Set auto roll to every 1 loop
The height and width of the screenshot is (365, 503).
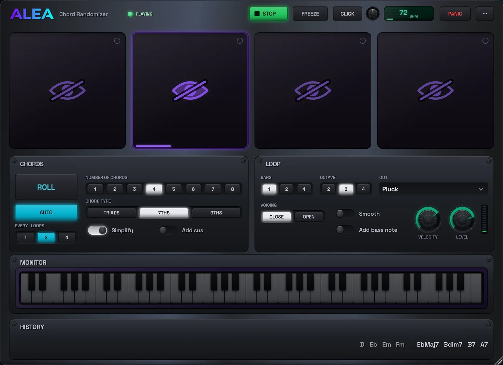[x=25, y=237]
